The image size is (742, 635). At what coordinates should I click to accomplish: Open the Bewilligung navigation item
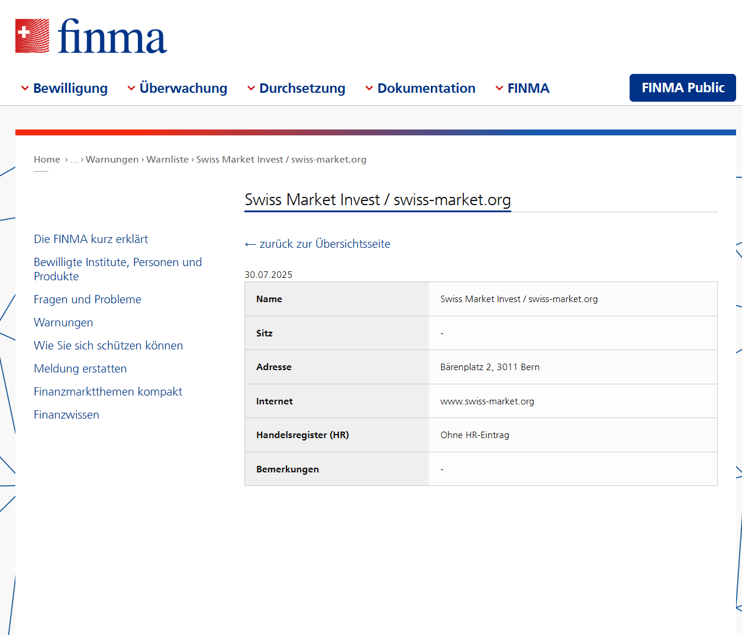pyautogui.click(x=70, y=88)
